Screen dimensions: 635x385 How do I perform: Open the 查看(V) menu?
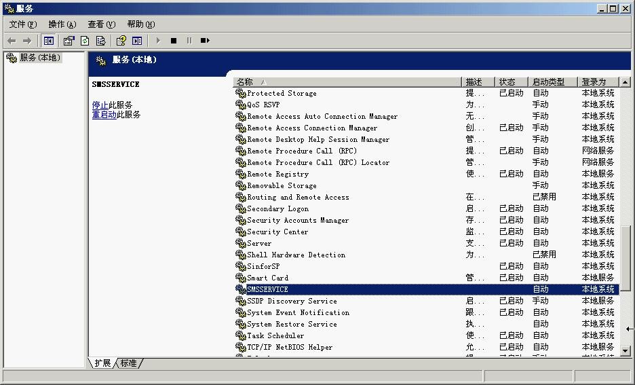pyautogui.click(x=101, y=24)
